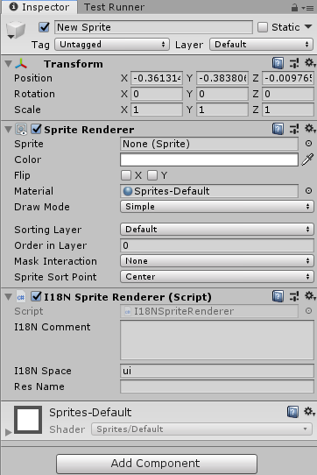Toggle the New Sprite active checkbox
Viewport: 317px width, 475px height.
pyautogui.click(x=44, y=27)
